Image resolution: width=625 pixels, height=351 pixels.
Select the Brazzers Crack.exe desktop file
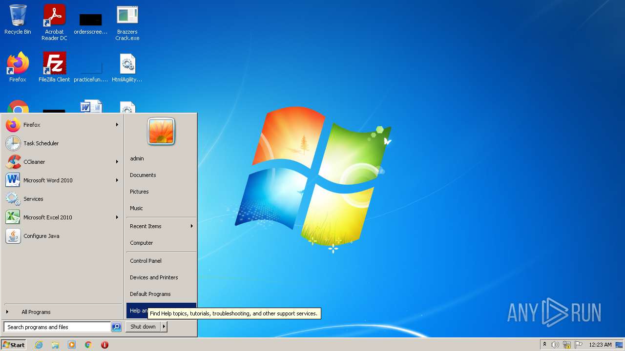coord(127,22)
